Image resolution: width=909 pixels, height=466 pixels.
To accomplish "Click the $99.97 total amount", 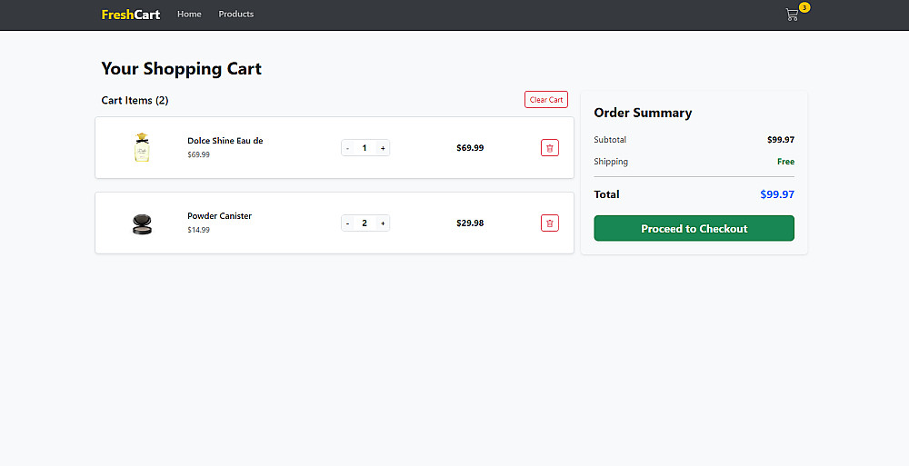I will pos(777,194).
